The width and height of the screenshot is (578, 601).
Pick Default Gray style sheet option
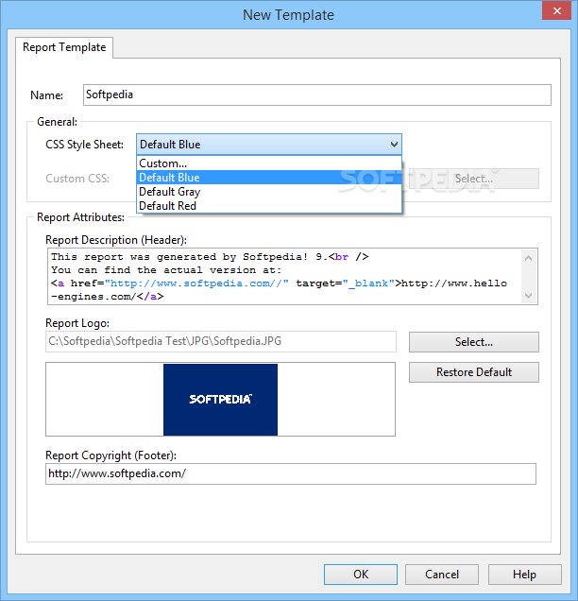point(269,192)
